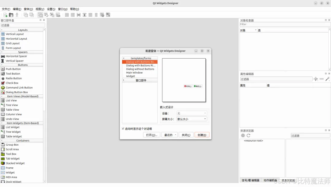Activate Edit Buddies mode icon

coord(52,15)
